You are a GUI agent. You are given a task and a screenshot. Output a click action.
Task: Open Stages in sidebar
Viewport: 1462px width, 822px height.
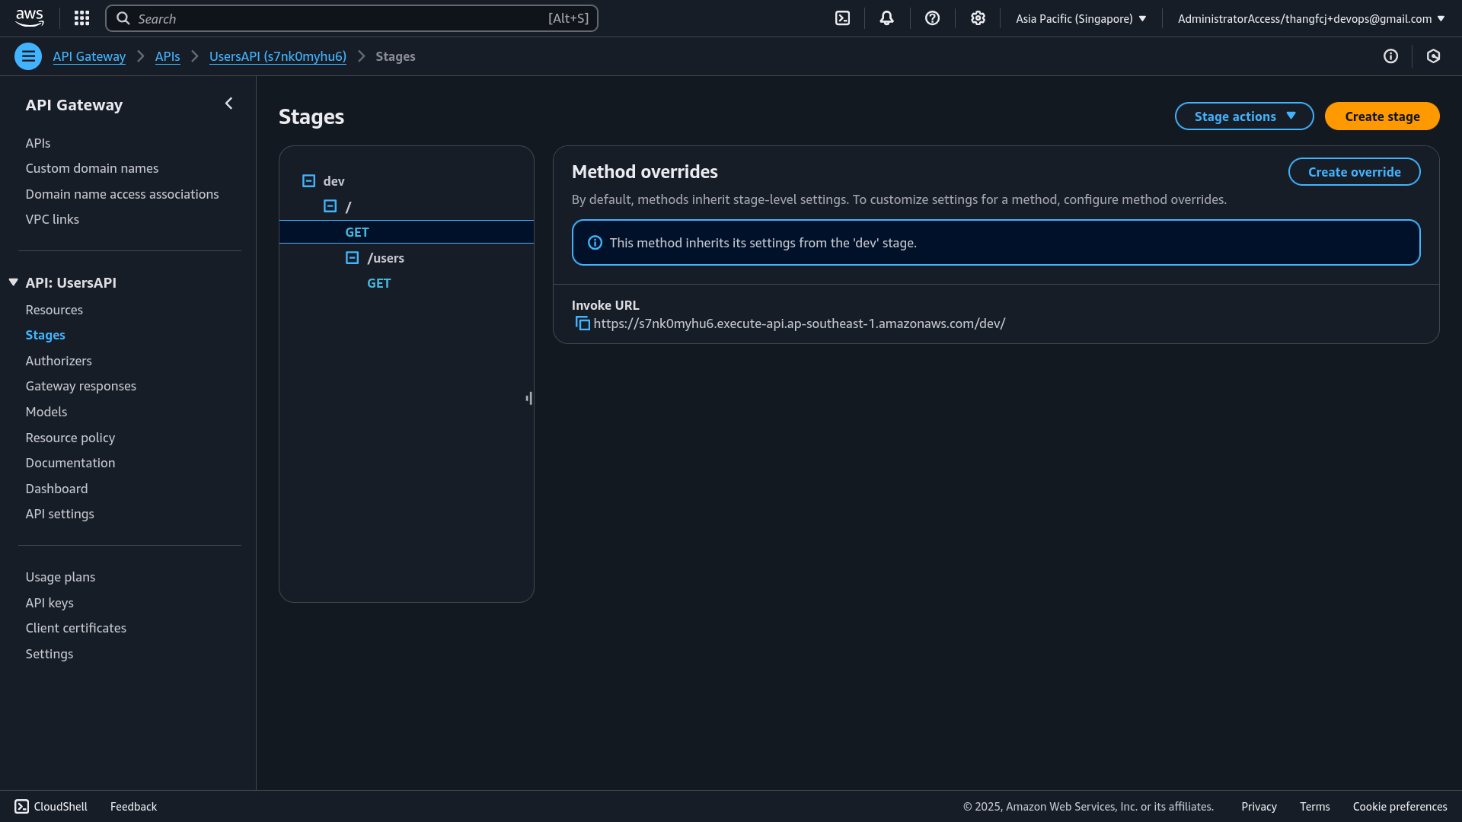pos(45,335)
